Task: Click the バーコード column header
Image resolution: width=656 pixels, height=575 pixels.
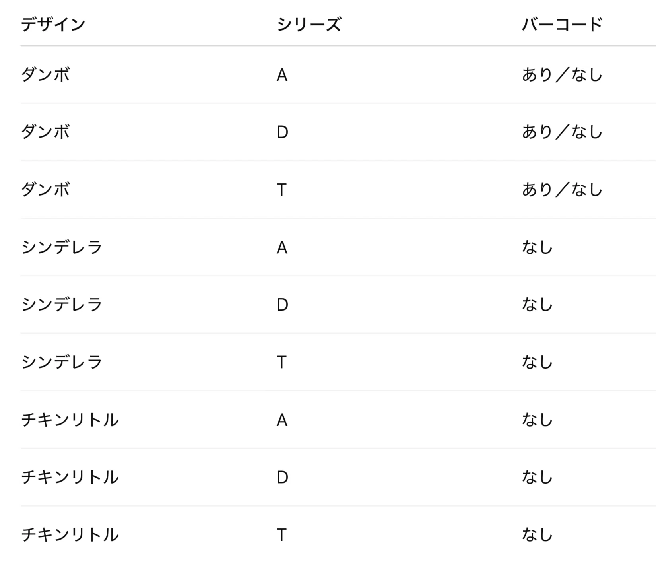Action: tap(562, 25)
